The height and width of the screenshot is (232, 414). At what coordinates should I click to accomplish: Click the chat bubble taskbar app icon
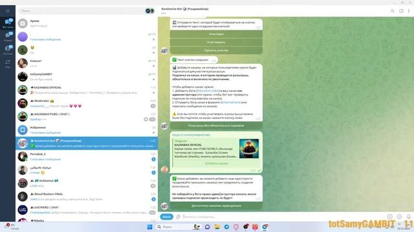tap(207, 227)
